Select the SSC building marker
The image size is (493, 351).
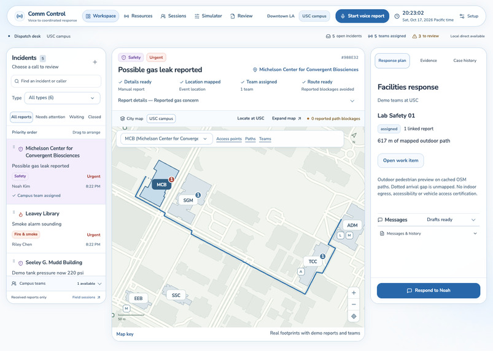point(176,295)
